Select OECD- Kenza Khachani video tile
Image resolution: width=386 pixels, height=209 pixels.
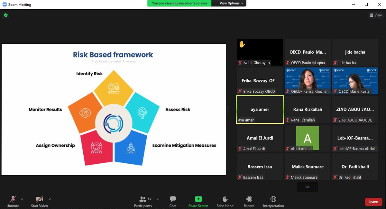point(308,80)
